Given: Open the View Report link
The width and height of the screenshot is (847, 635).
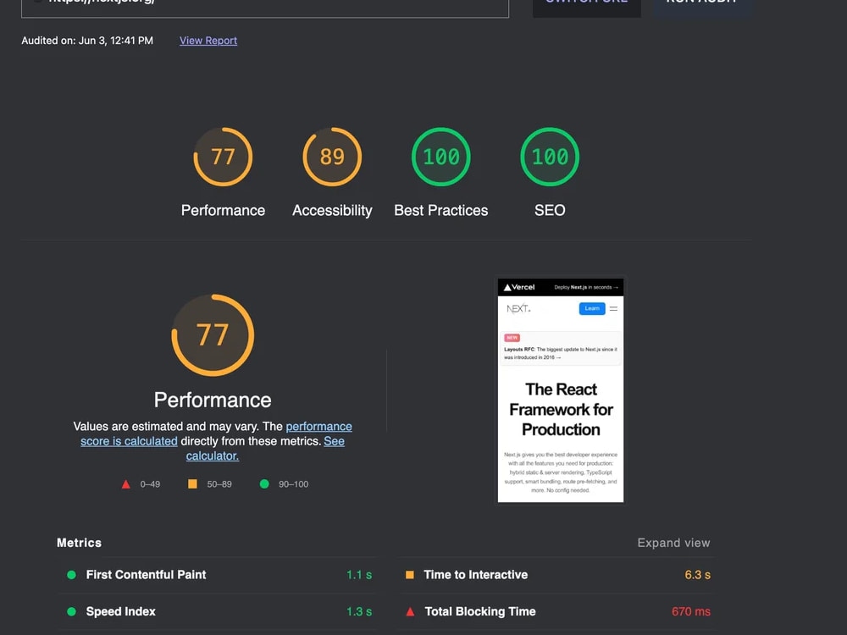Looking at the screenshot, I should coord(208,41).
